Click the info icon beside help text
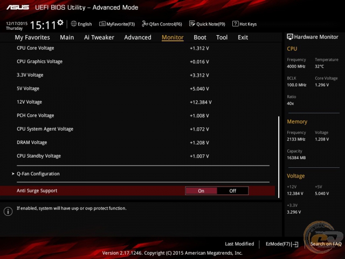 pos(8,212)
